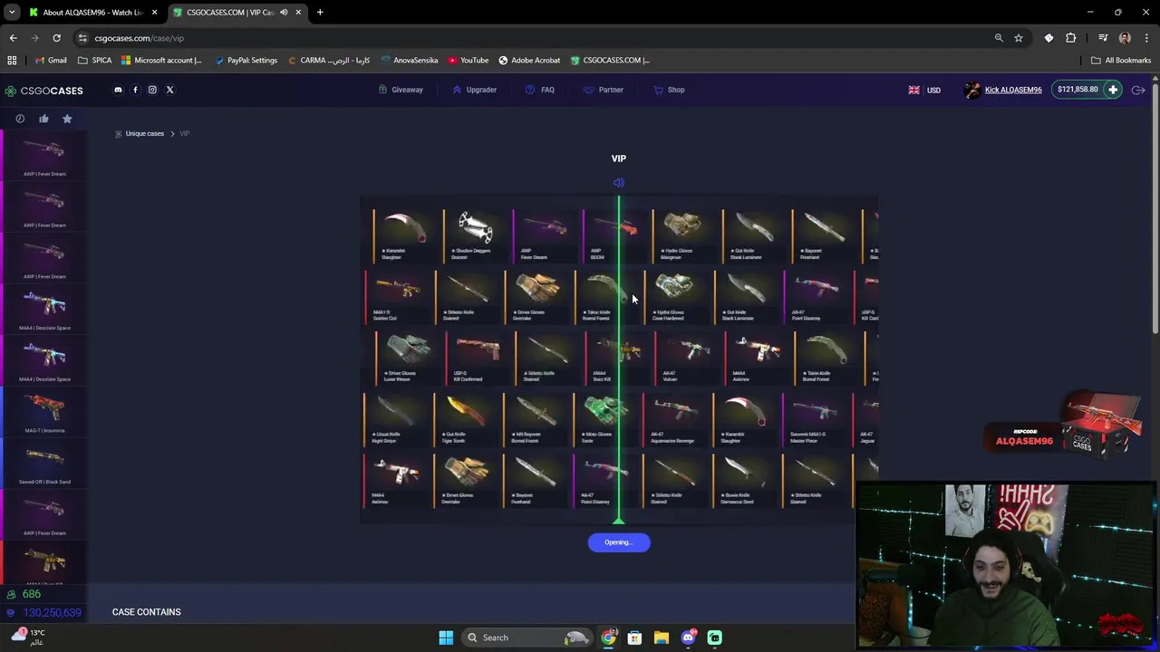Open a new browser tab
This screenshot has width=1160, height=652.
(x=320, y=13)
